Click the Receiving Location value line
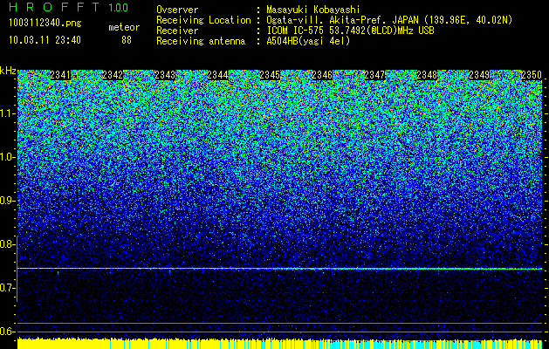Image resolution: width=549 pixels, height=349 pixels. 389,20
